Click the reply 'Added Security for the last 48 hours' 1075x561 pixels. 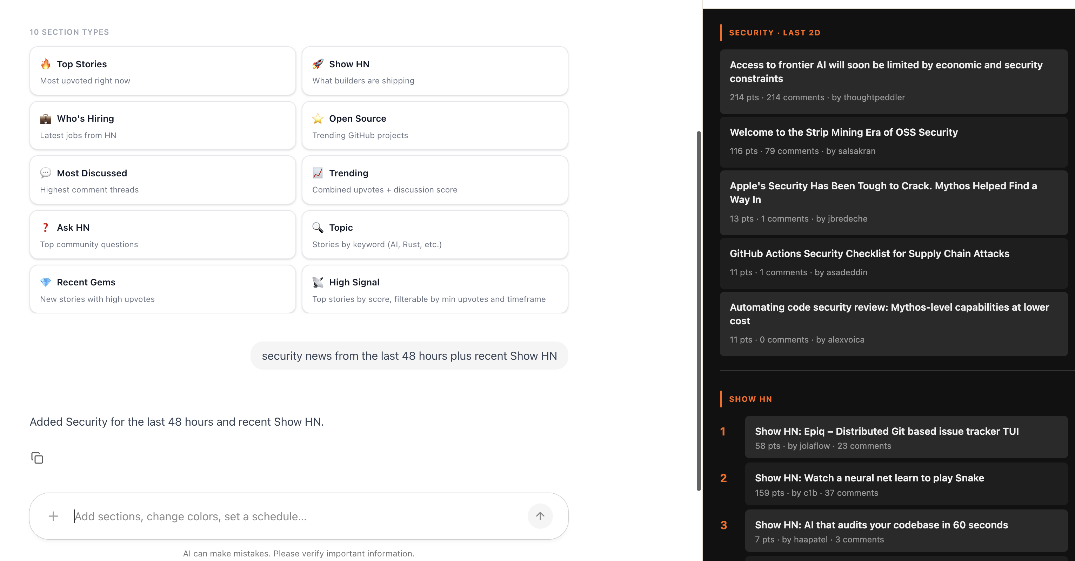click(x=176, y=422)
